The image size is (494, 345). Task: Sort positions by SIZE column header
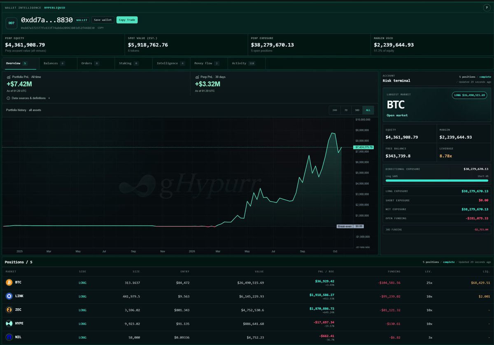click(x=136, y=271)
